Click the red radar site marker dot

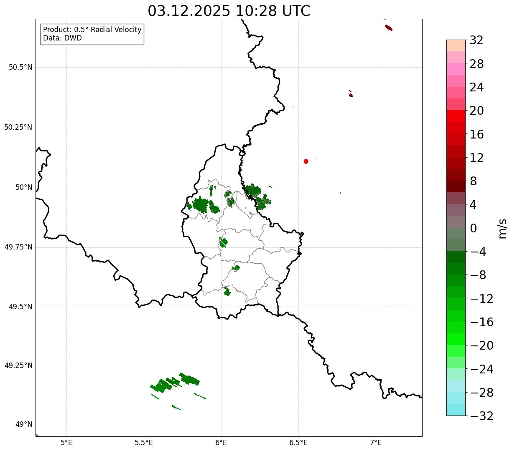pos(306,161)
